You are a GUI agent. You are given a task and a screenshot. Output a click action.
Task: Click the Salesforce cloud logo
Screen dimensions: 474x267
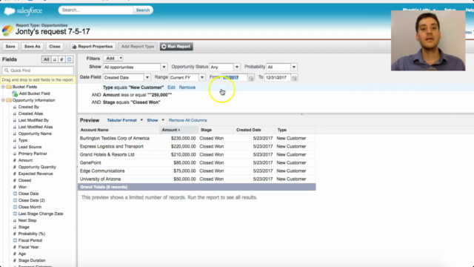pyautogui.click(x=10, y=11)
